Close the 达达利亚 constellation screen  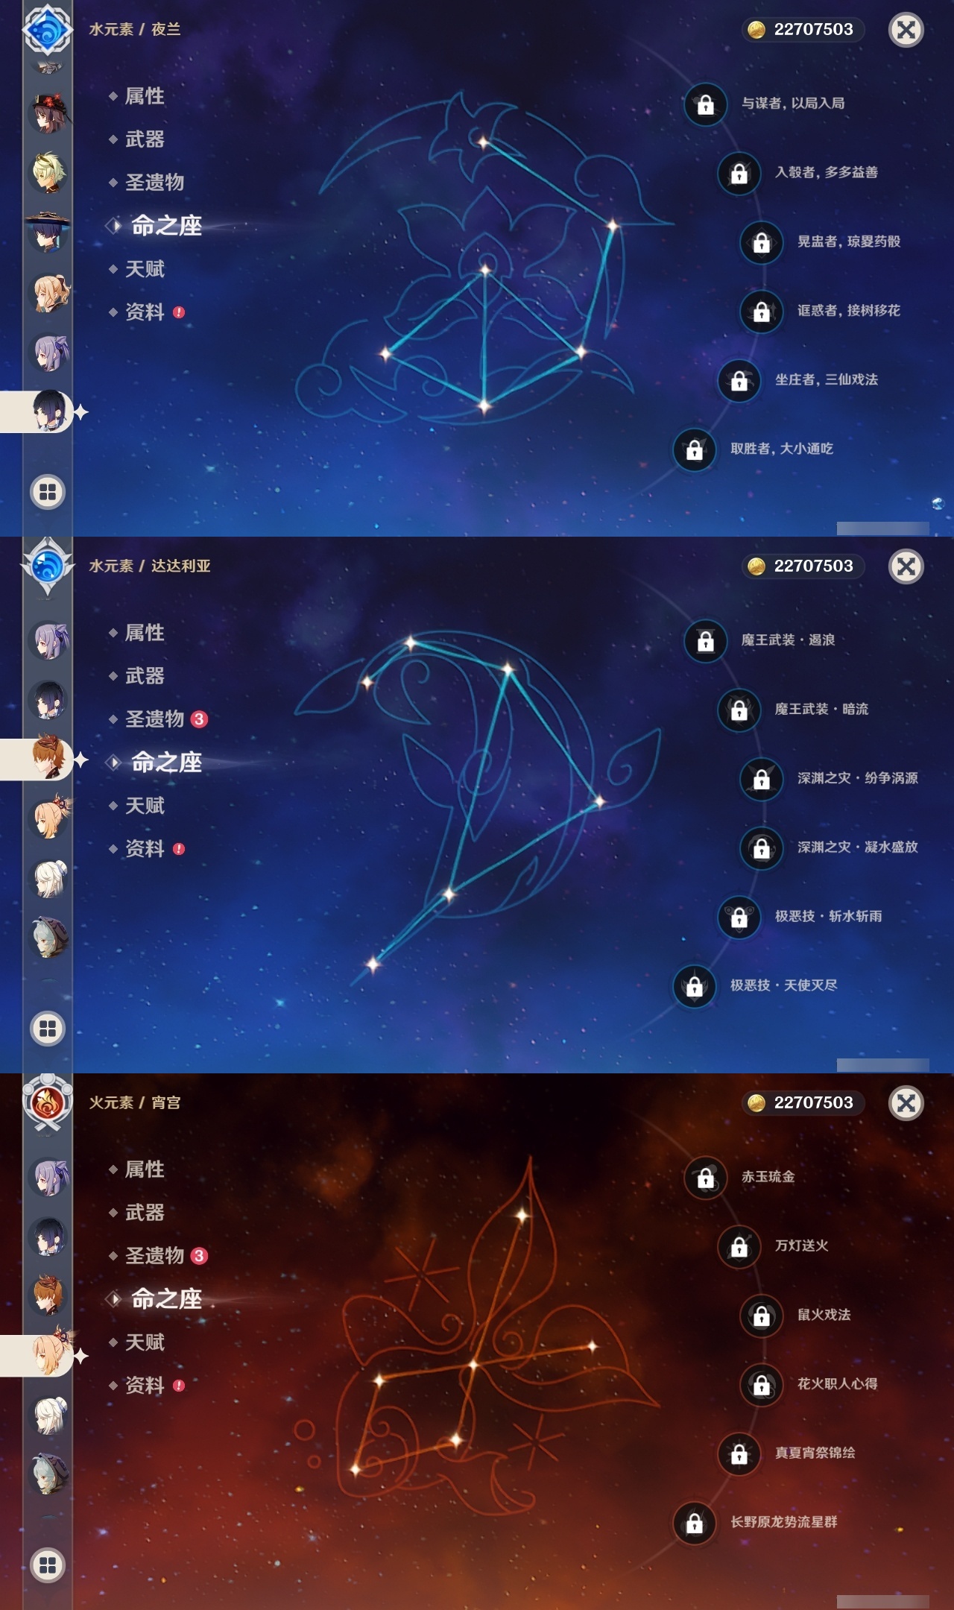point(906,566)
